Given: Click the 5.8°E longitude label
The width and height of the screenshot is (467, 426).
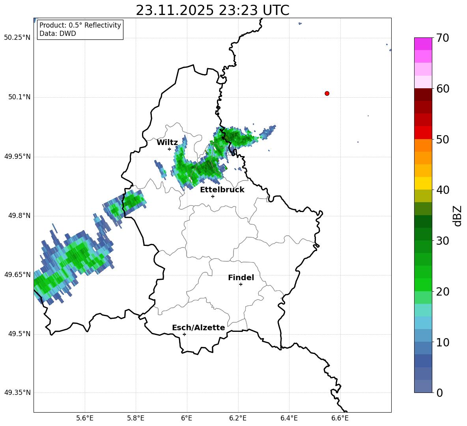Looking at the screenshot, I should [x=136, y=418].
